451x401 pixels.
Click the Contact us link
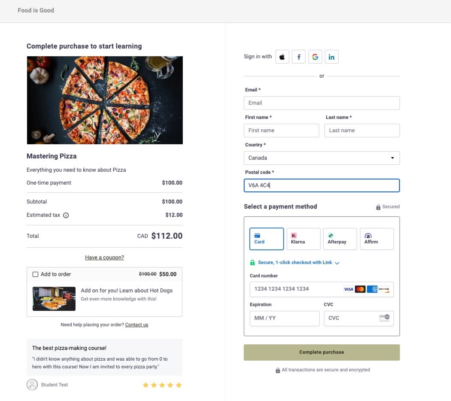pos(136,325)
